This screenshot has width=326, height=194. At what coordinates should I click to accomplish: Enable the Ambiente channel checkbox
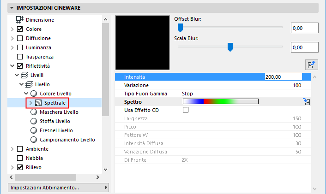(20, 149)
